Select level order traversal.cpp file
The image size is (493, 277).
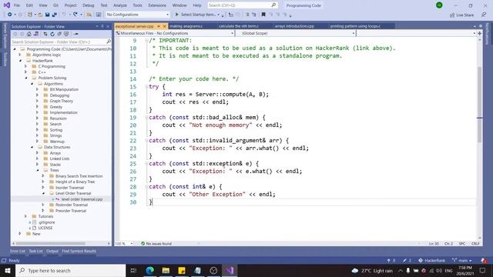coord(82,199)
